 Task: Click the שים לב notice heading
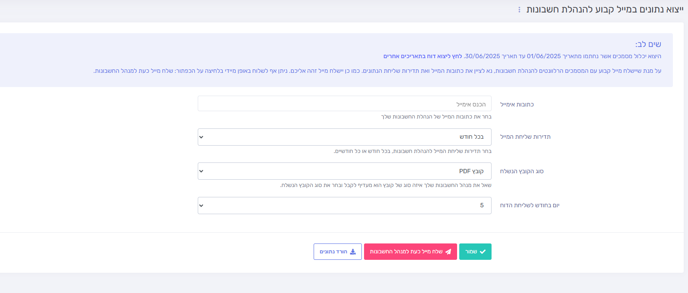648,44
